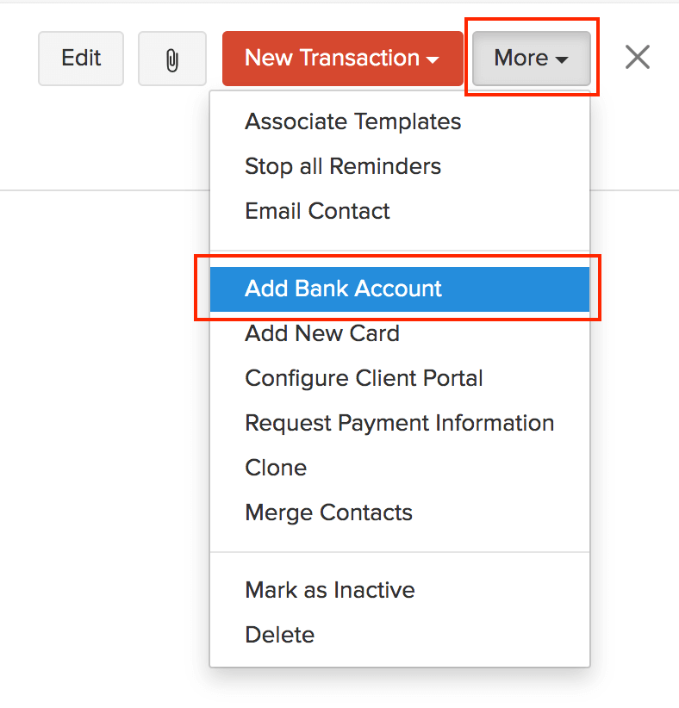Close the contact view with the X icon

click(637, 57)
